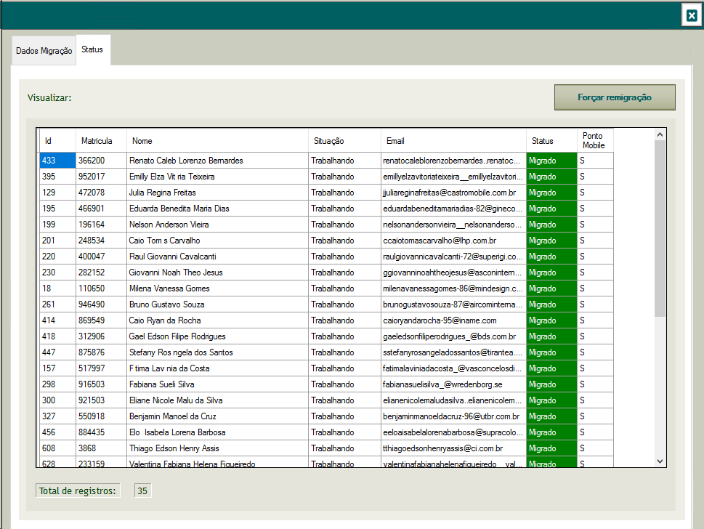Click Id cell 456
704x529 pixels.
tap(57, 432)
